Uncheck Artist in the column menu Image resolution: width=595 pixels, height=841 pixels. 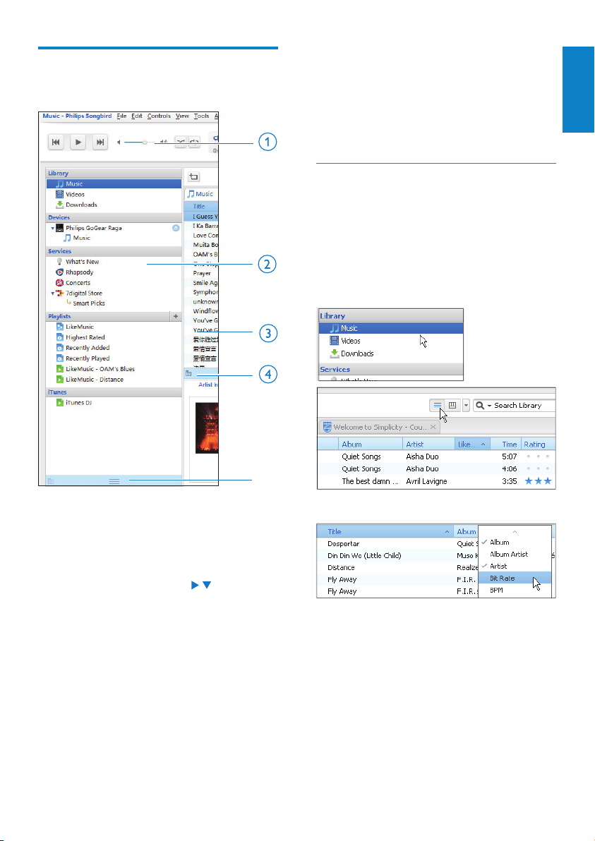515,566
